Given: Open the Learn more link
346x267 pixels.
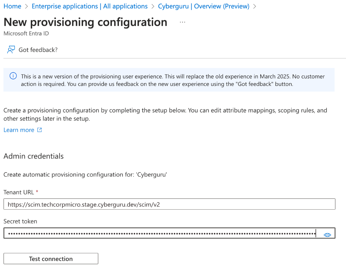Looking at the screenshot, I should pos(19,130).
